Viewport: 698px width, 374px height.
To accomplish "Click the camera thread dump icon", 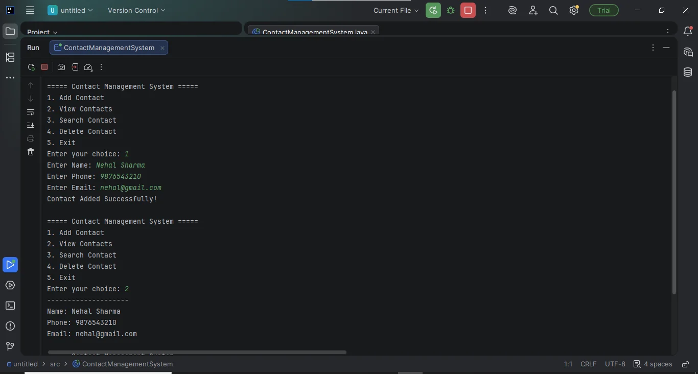I will point(61,67).
